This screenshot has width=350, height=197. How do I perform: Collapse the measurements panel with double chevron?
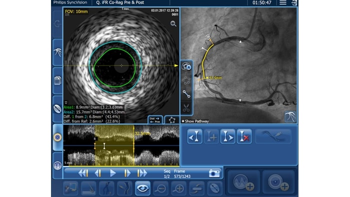66,102
